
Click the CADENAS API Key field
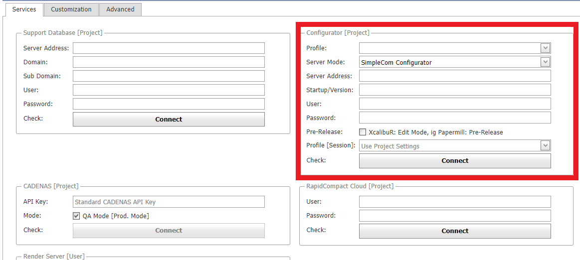point(169,202)
